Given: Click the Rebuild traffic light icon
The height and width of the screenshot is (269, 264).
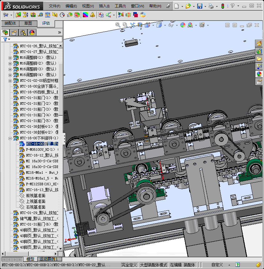Looking at the screenshot, I should click(222, 6).
